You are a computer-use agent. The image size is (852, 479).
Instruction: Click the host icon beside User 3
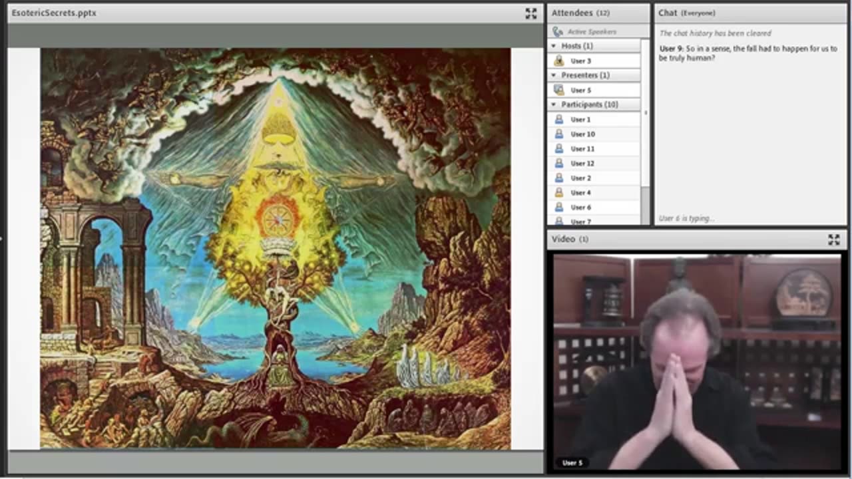559,61
